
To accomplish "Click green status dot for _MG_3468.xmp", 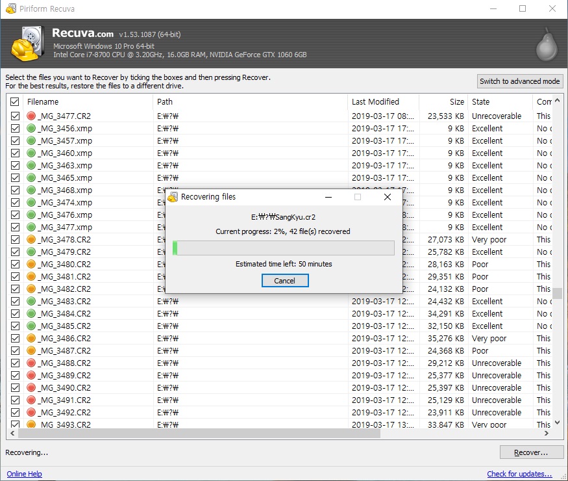I will 31,190.
